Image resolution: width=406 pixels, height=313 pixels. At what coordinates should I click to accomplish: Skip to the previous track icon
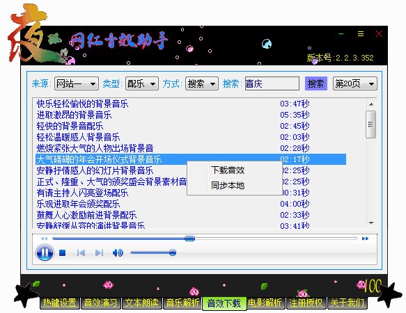pos(81,252)
